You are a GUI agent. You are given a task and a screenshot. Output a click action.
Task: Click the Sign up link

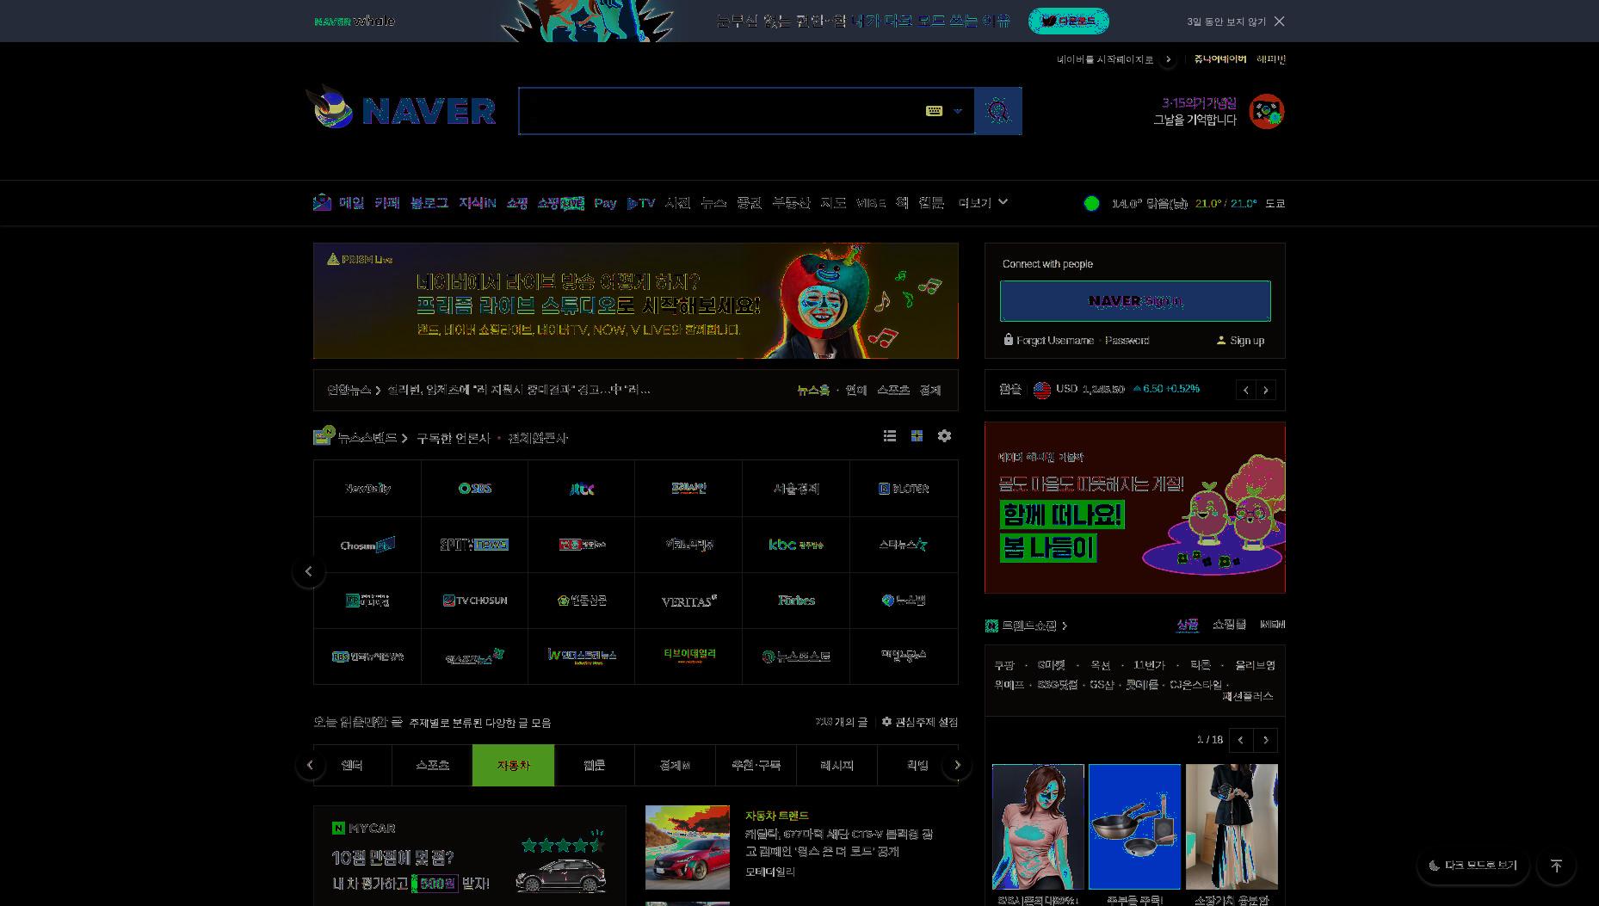[x=1247, y=341]
